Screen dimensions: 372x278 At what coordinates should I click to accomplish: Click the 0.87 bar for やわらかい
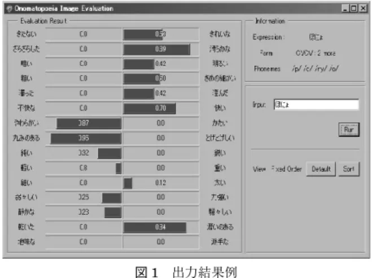point(89,123)
